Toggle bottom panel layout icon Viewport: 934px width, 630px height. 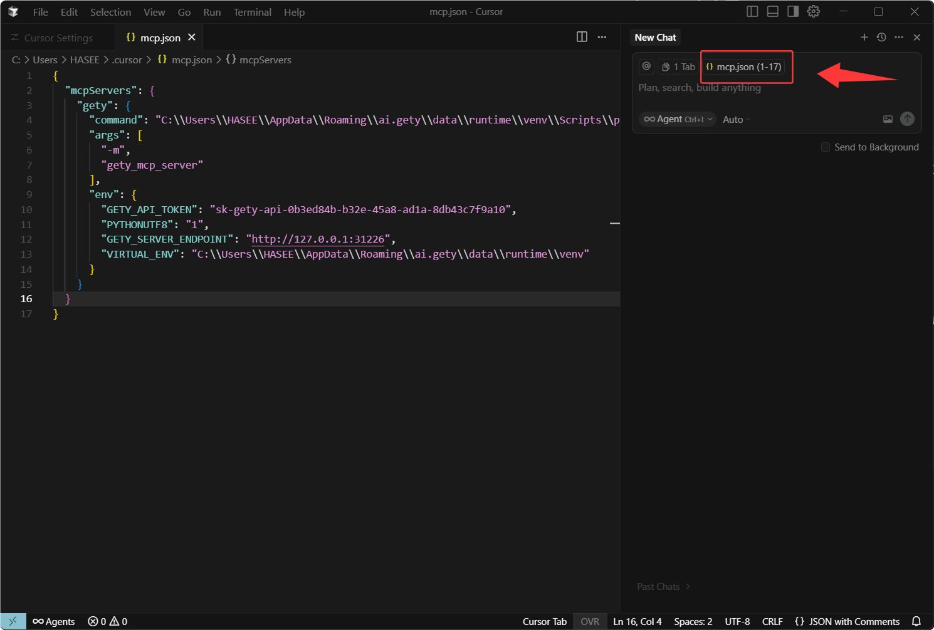(x=773, y=11)
